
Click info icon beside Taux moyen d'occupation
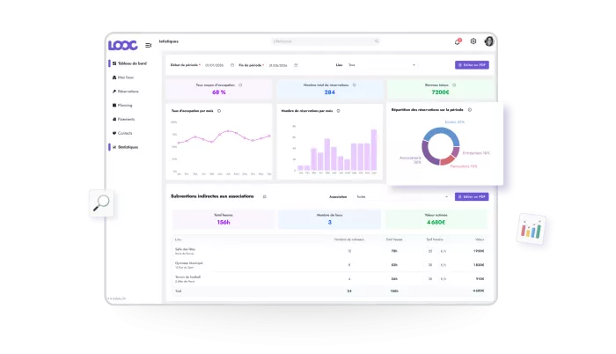[240, 85]
